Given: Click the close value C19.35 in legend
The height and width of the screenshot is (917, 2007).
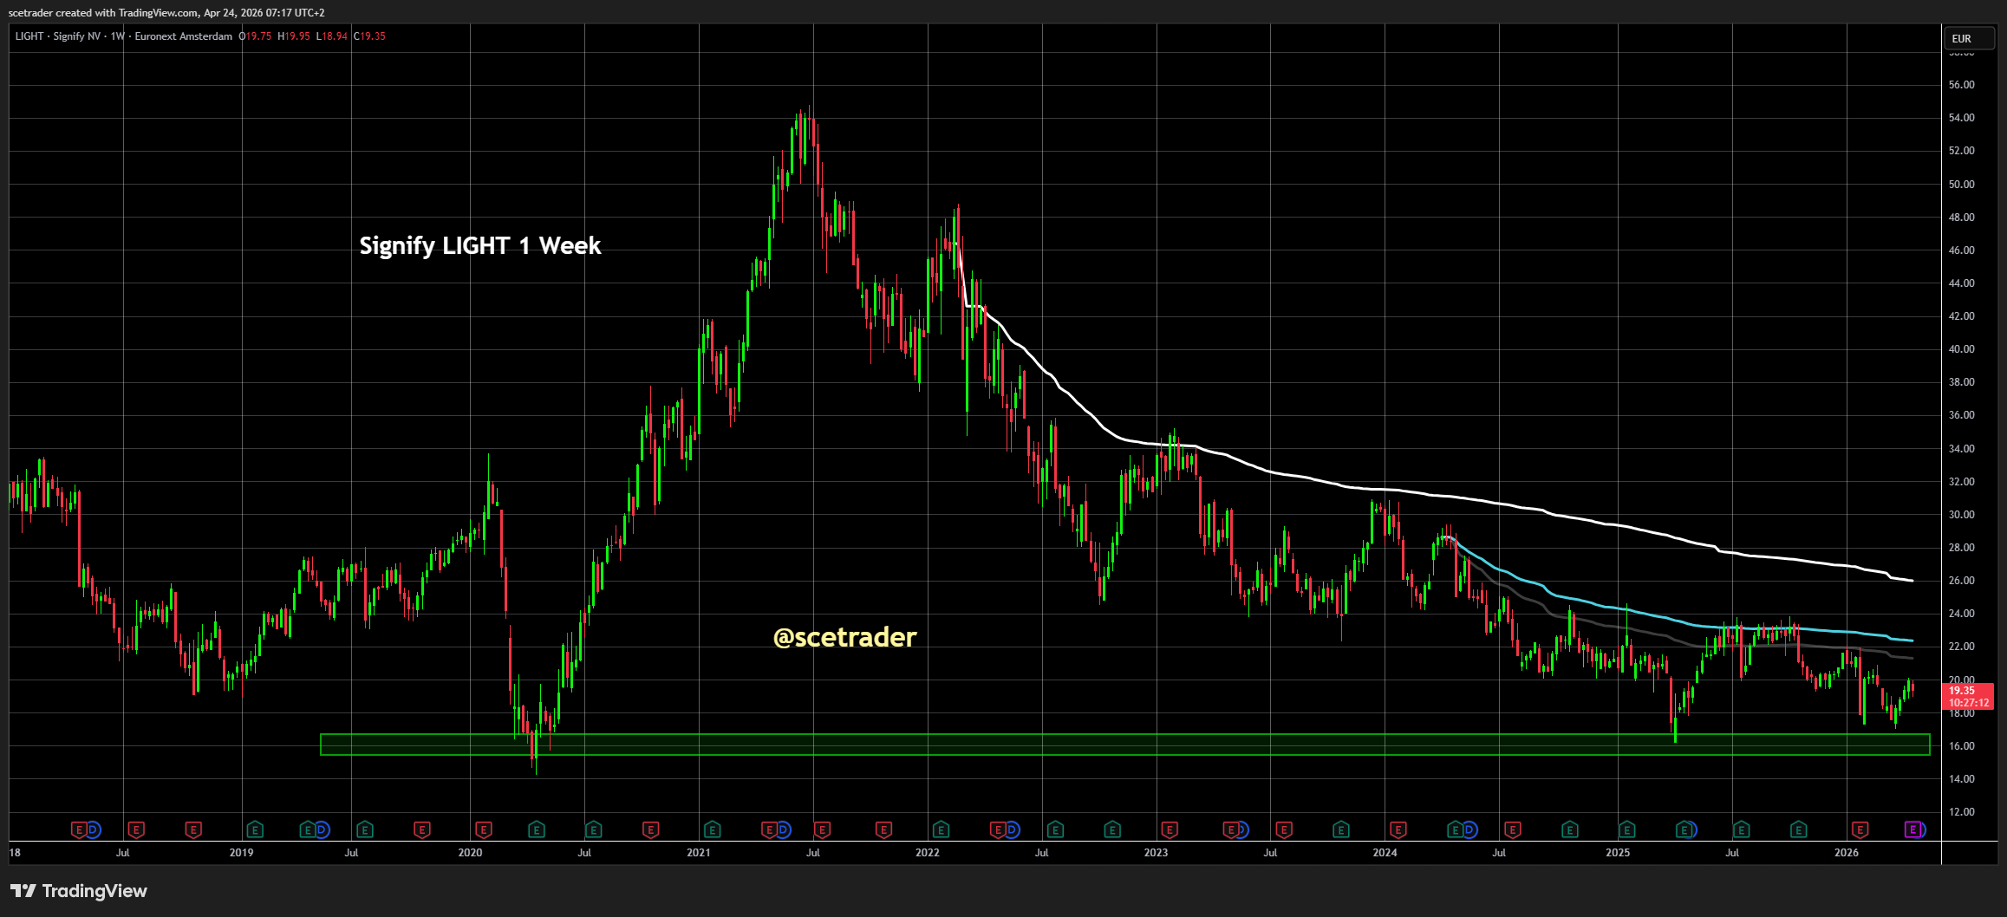Looking at the screenshot, I should pyautogui.click(x=370, y=36).
